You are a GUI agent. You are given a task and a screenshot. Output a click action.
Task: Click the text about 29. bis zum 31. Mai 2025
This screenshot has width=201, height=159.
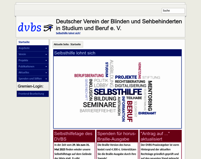[73, 152]
